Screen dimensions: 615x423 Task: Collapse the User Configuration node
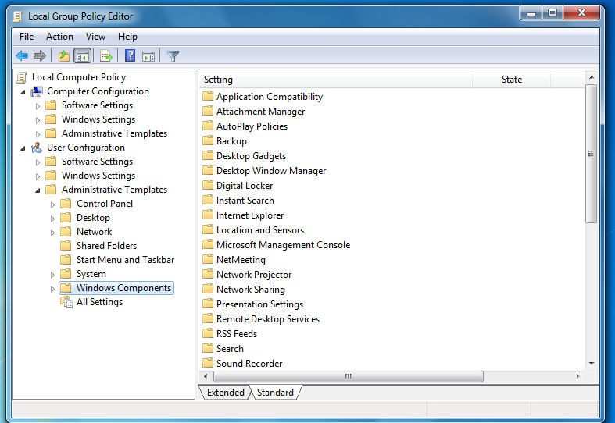point(23,148)
